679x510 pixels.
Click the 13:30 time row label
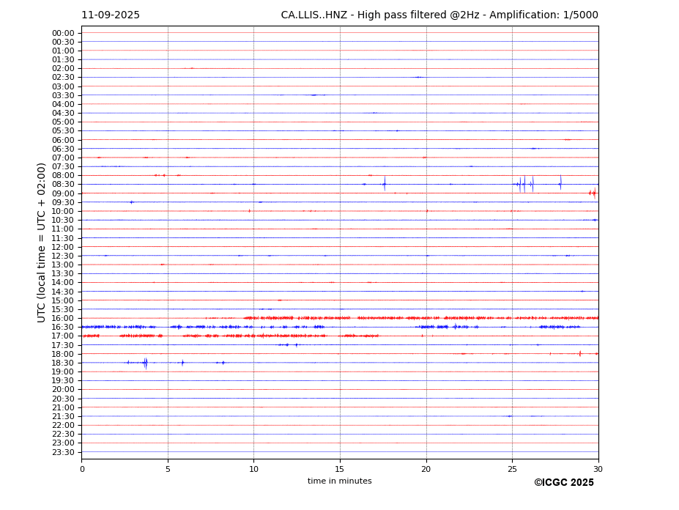(x=63, y=274)
